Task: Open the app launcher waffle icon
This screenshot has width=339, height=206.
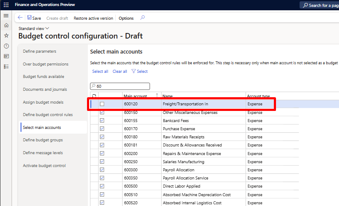Action: [6, 5]
